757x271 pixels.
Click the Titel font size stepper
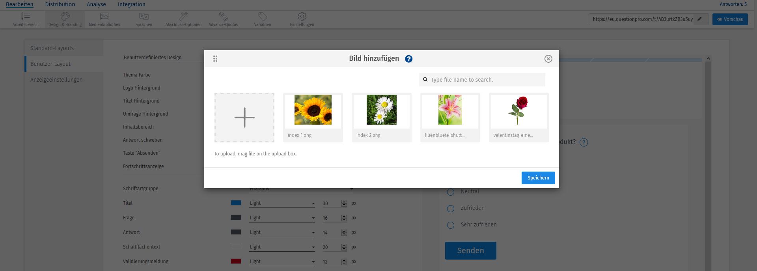point(344,204)
